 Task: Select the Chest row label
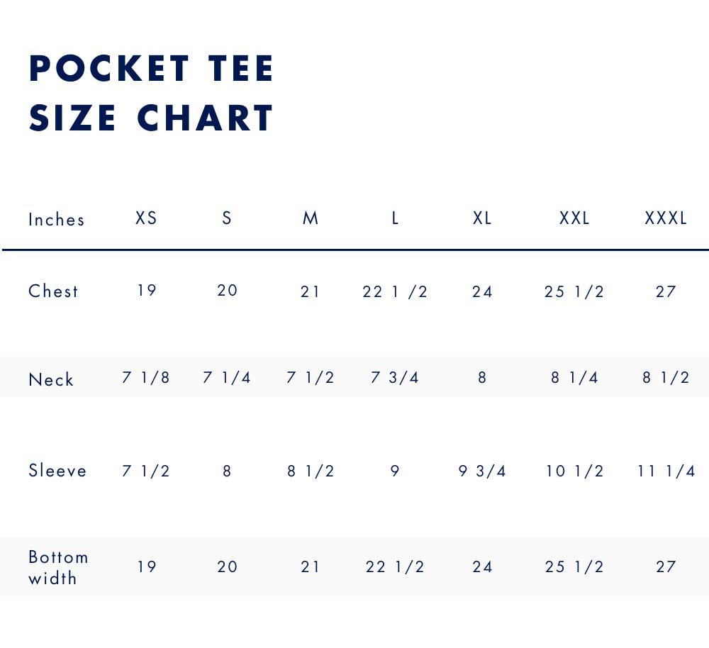[x=53, y=291]
